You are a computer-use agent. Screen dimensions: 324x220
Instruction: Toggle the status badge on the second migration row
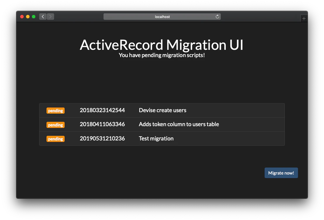56,125
